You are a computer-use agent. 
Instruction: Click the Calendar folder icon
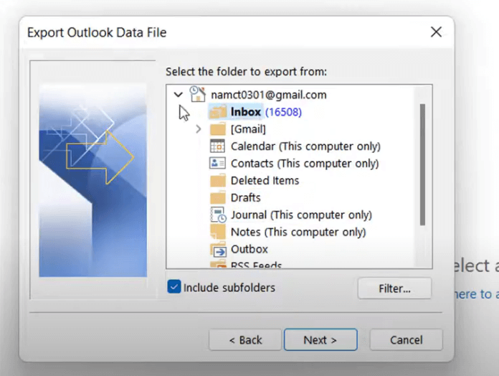point(218,146)
